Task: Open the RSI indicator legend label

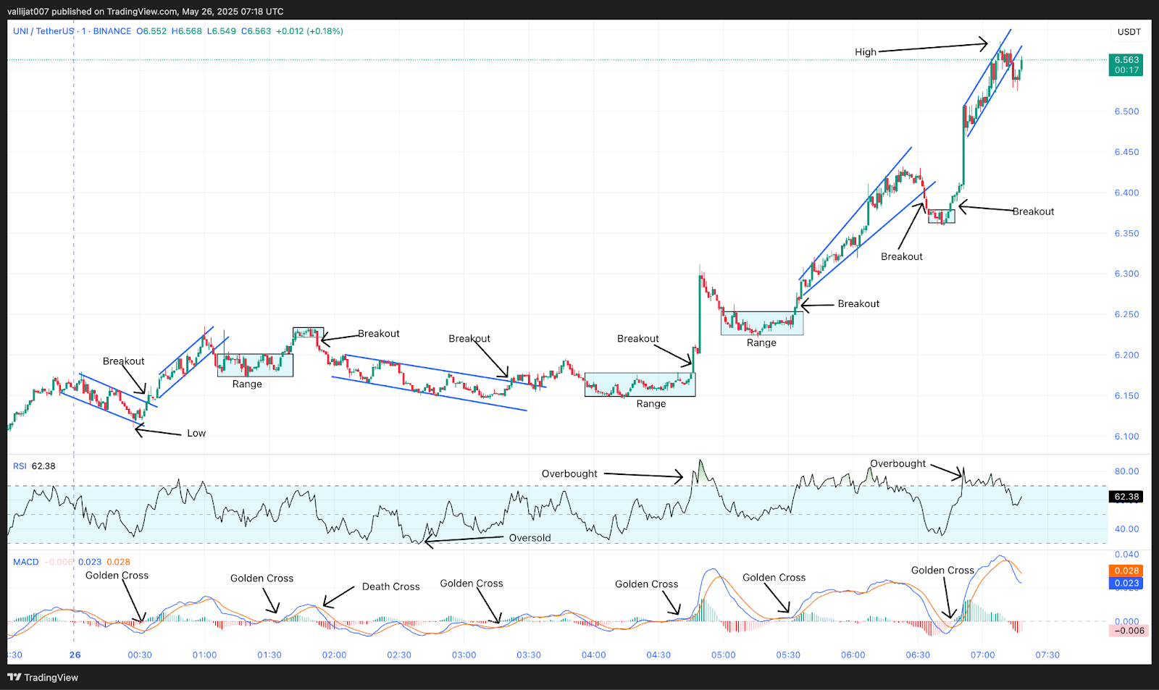Action: pyautogui.click(x=20, y=466)
